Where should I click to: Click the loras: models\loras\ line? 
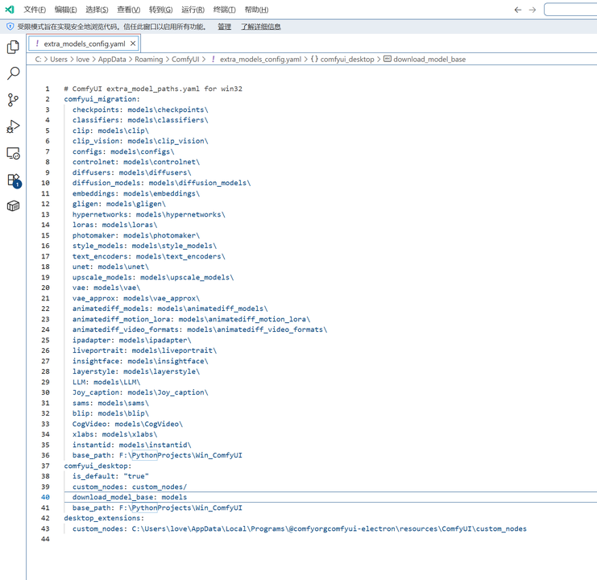[x=115, y=225]
